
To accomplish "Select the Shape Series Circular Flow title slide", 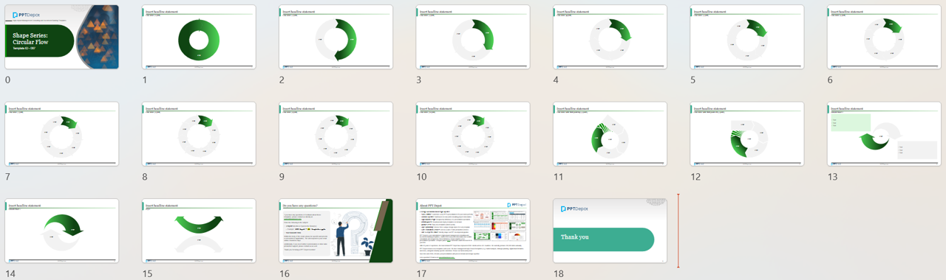I will coord(62,37).
